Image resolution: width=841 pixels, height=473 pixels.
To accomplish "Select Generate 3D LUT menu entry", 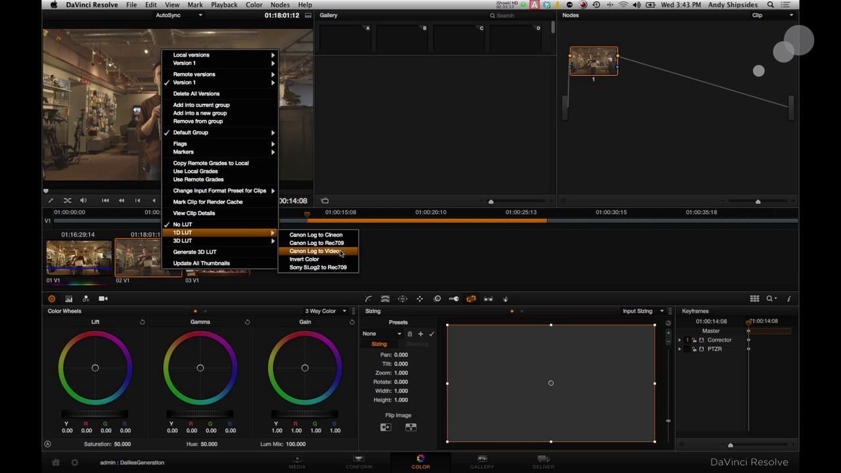I will coord(220,252).
